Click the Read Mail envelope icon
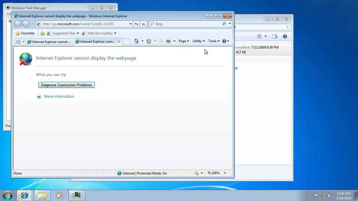358x201 pixels. pyautogui.click(x=161, y=41)
